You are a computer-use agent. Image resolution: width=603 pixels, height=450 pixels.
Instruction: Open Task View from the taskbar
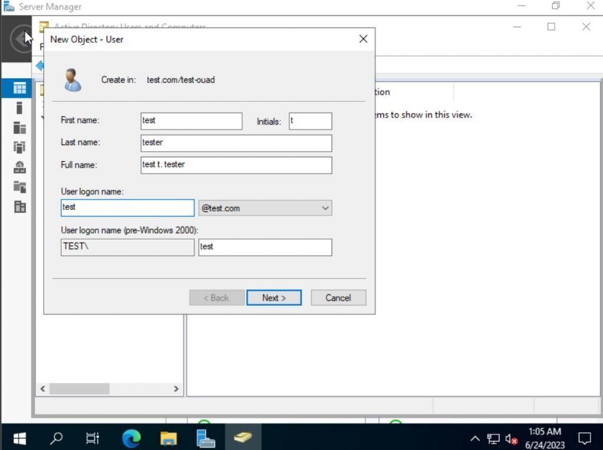(92, 438)
